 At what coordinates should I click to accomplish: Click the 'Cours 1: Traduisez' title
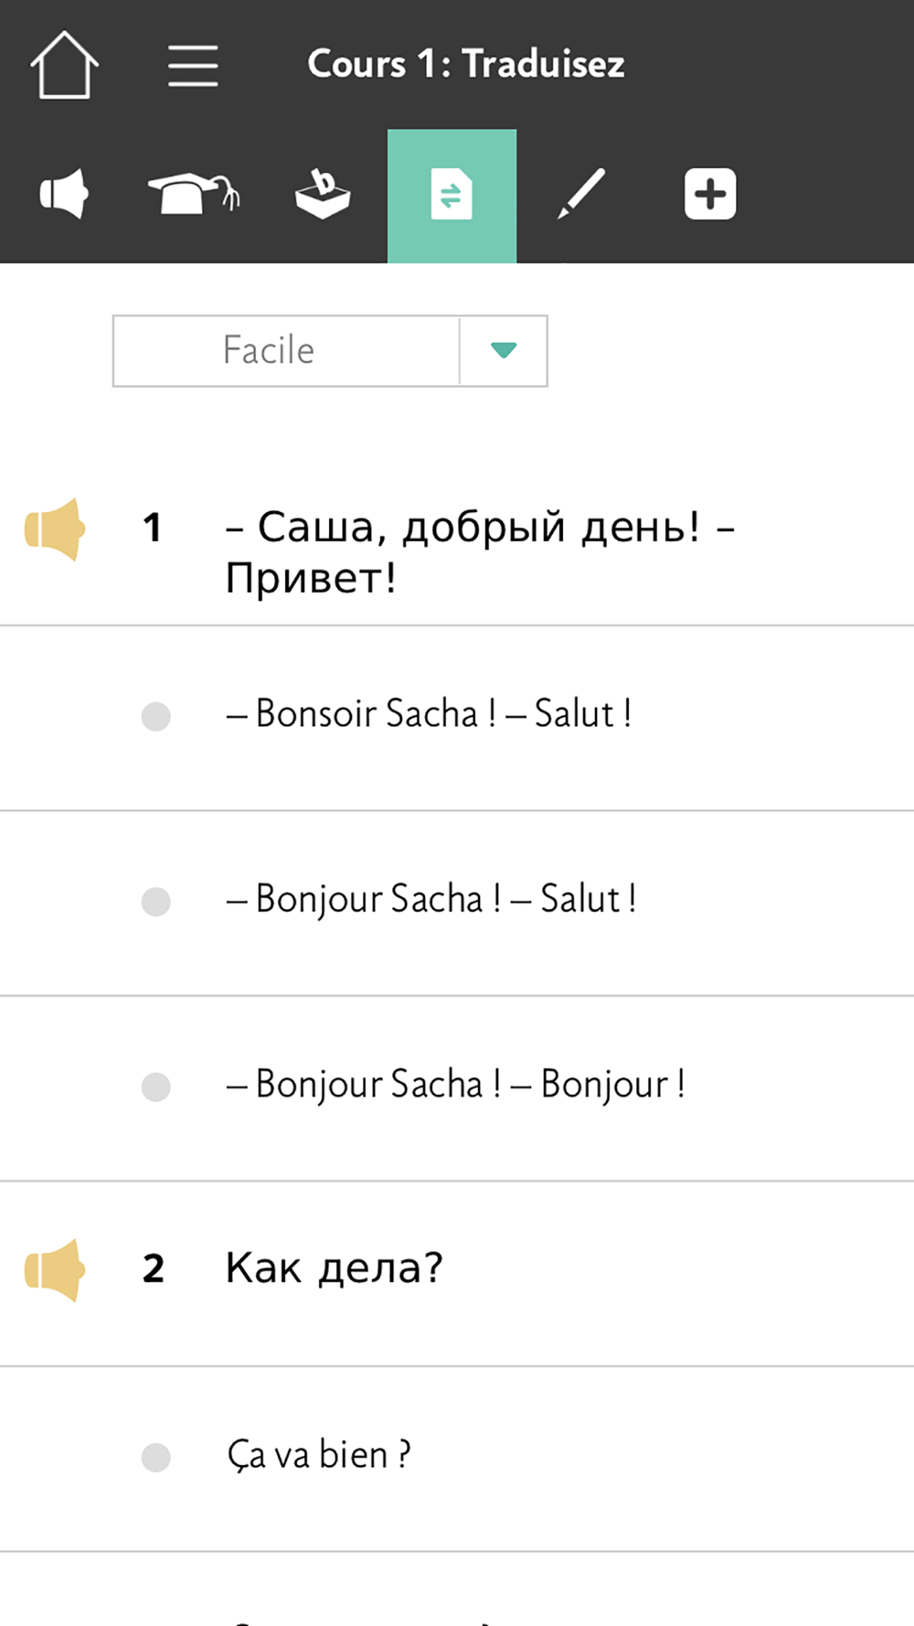466,64
